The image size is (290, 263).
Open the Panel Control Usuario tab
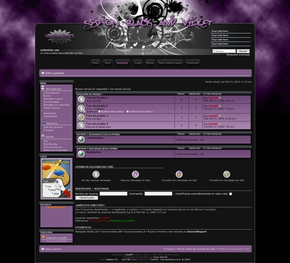[x=170, y=63]
